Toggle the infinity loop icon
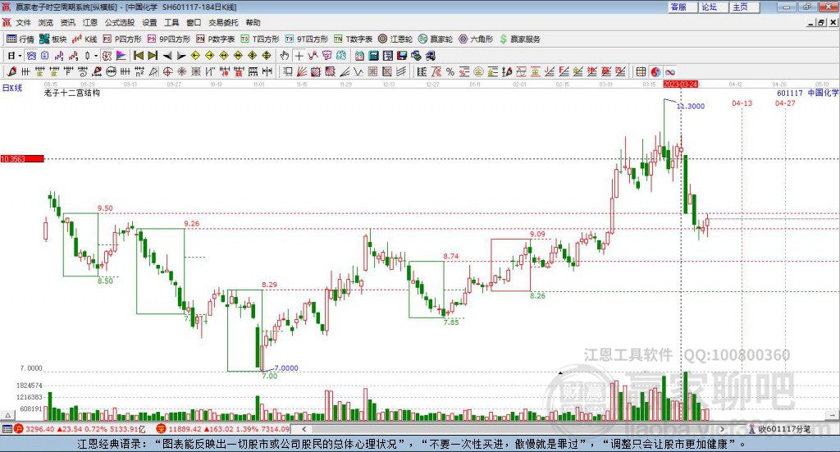This screenshot has width=840, height=452. [669, 71]
